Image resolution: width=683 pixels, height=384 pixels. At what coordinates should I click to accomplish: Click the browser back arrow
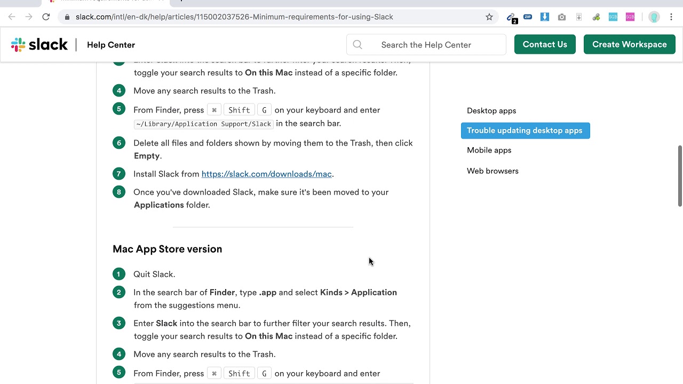(x=12, y=17)
